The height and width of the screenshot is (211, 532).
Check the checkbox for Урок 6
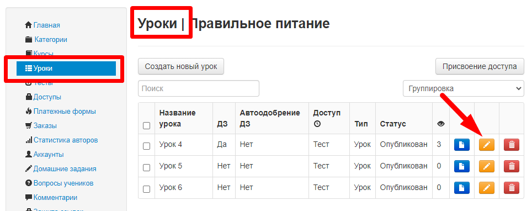click(x=147, y=189)
